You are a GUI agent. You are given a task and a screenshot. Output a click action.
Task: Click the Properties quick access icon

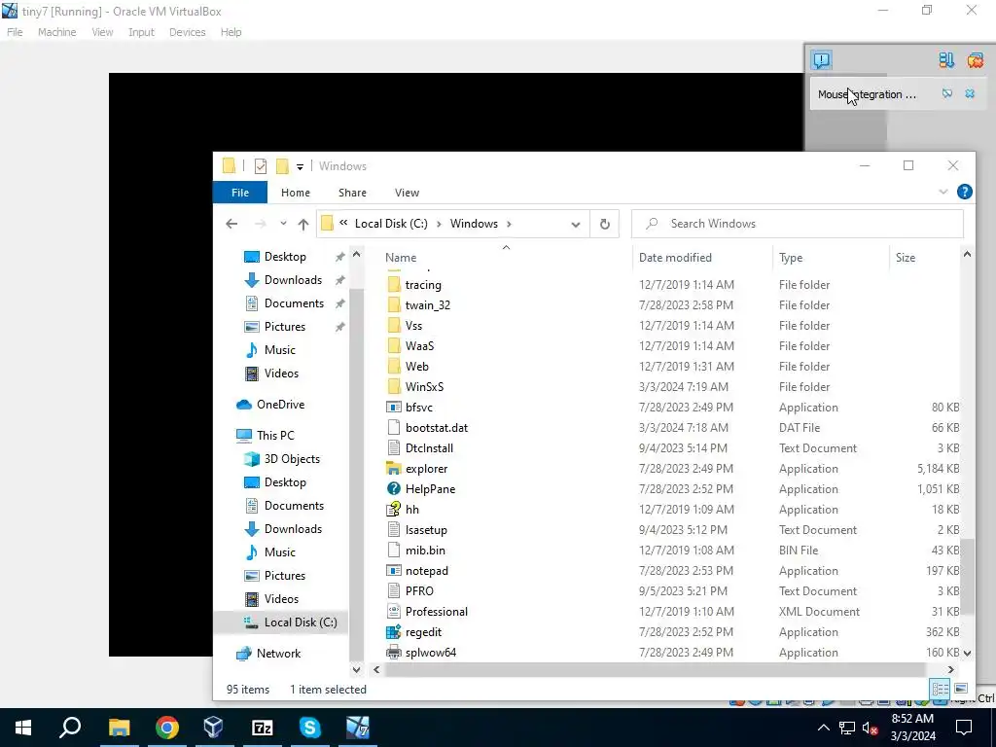click(x=261, y=166)
